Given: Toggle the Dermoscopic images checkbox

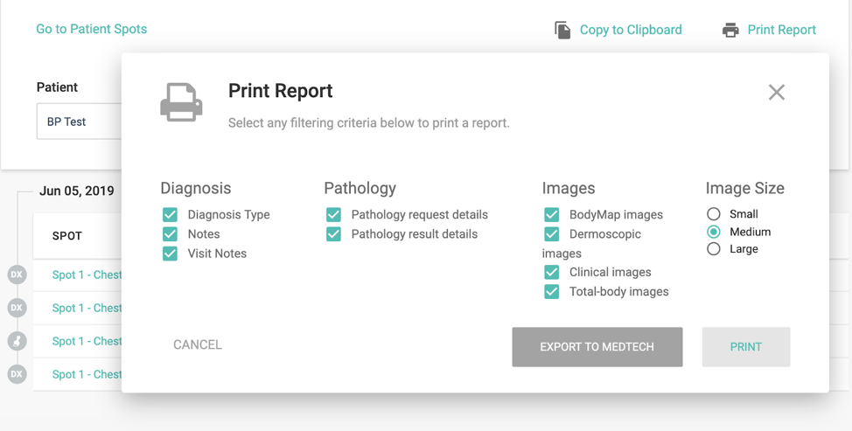Looking at the screenshot, I should pyautogui.click(x=551, y=234).
